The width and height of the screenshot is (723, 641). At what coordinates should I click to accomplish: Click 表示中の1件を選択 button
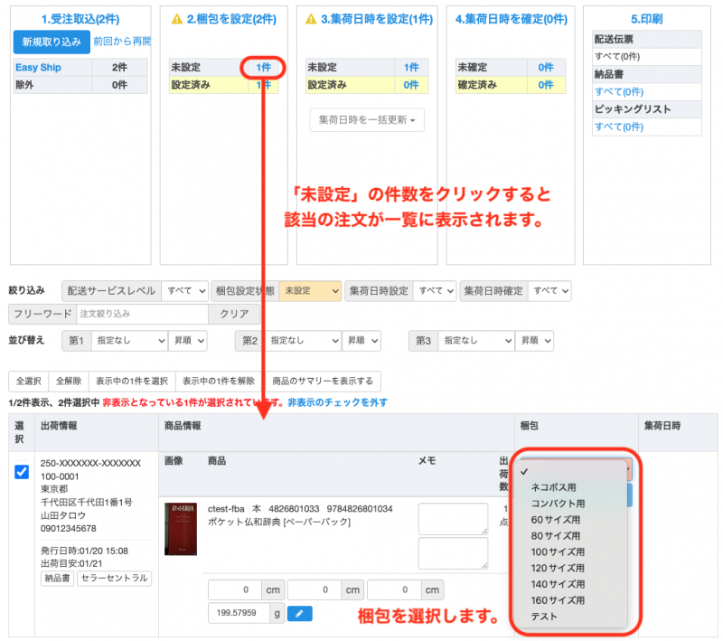pyautogui.click(x=132, y=382)
